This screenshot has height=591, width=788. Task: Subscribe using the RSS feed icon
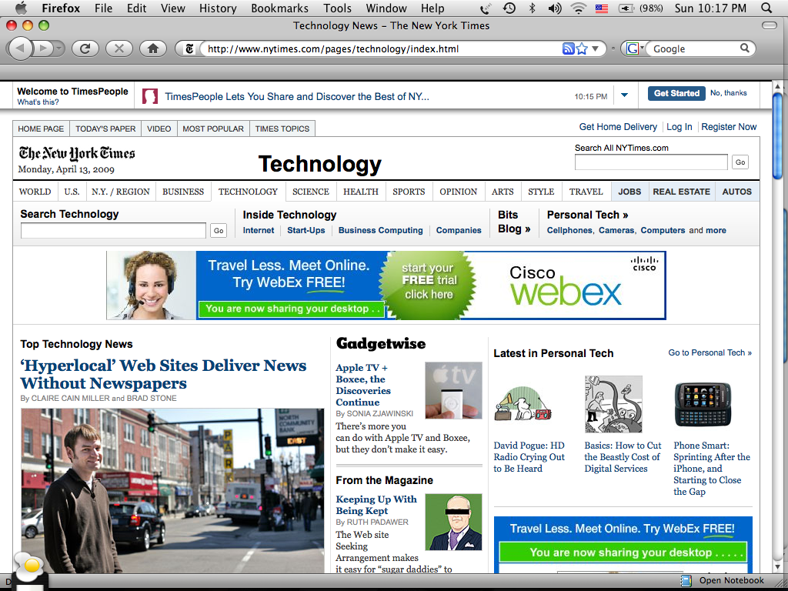point(568,48)
